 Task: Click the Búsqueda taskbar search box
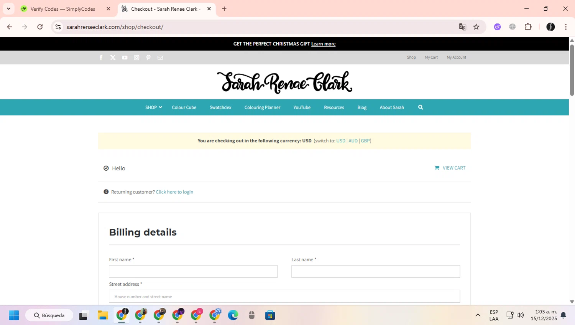click(49, 315)
